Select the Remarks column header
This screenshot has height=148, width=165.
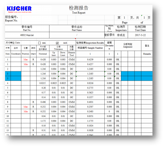click(x=147, y=54)
